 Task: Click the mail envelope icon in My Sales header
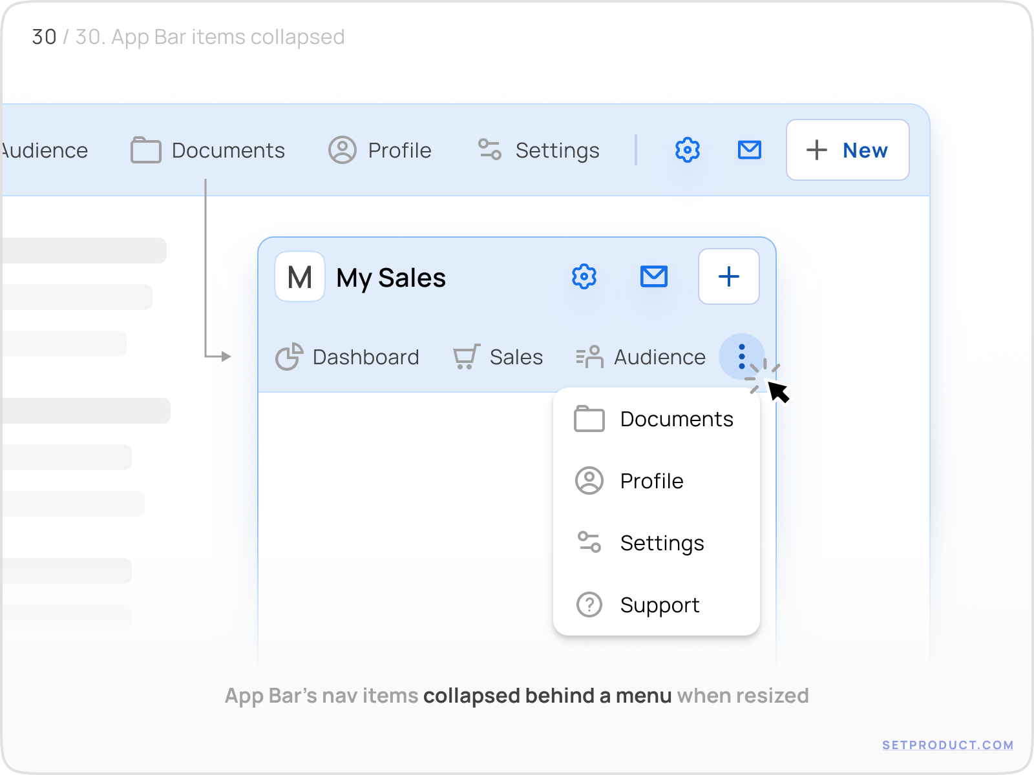(654, 276)
